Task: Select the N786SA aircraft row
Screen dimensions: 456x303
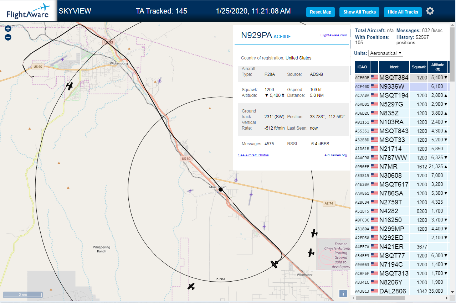Action: (401, 193)
